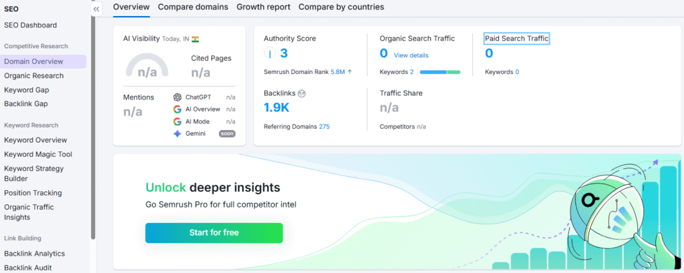Open Position Tracking from the sidebar
The height and width of the screenshot is (273, 684).
coord(33,193)
